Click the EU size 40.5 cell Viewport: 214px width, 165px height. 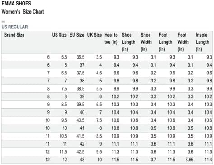[80, 120]
